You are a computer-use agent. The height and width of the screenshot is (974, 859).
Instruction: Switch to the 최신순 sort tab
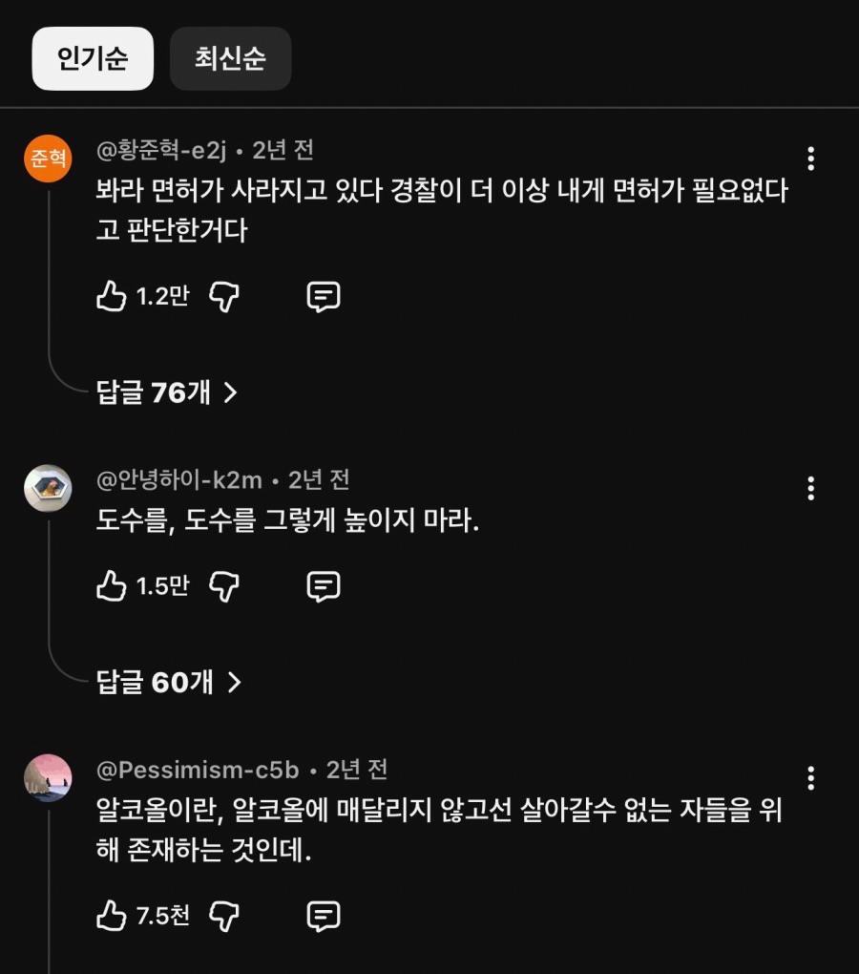(x=230, y=58)
